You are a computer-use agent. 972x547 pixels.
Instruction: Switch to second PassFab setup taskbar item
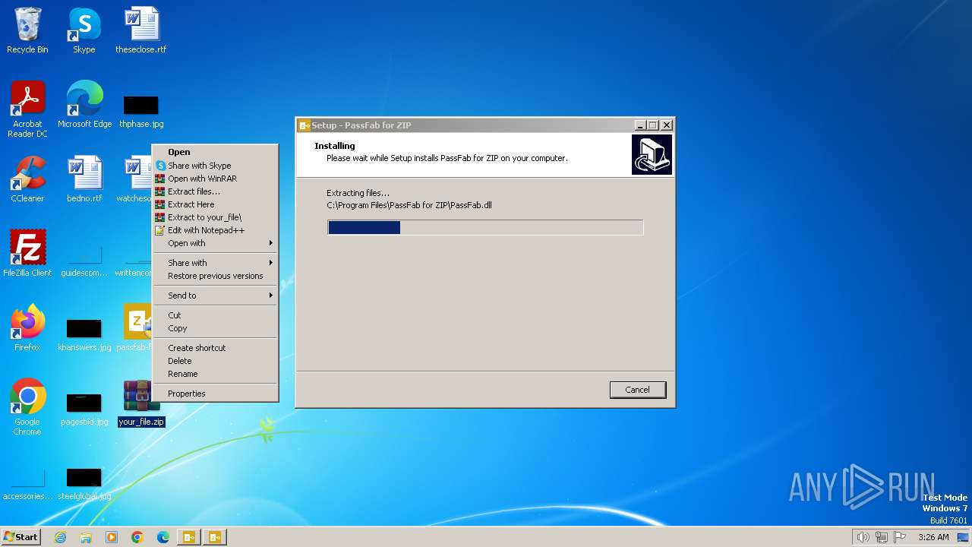click(215, 537)
